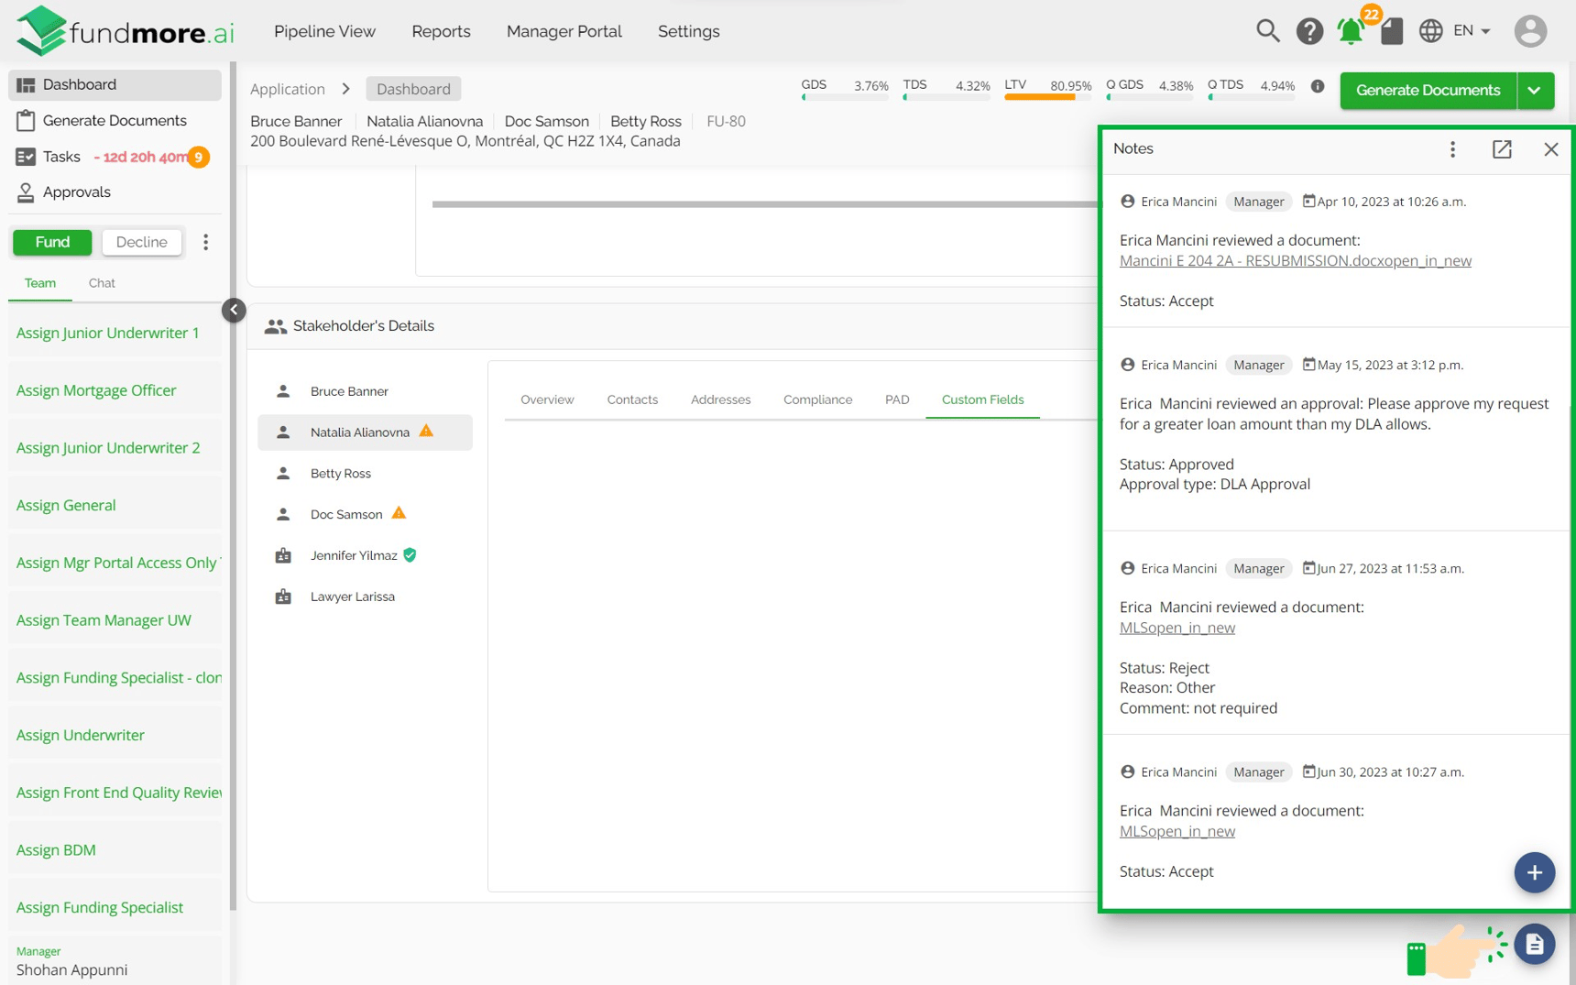Switch to the Chat tab
This screenshot has height=985, width=1576.
click(x=102, y=283)
